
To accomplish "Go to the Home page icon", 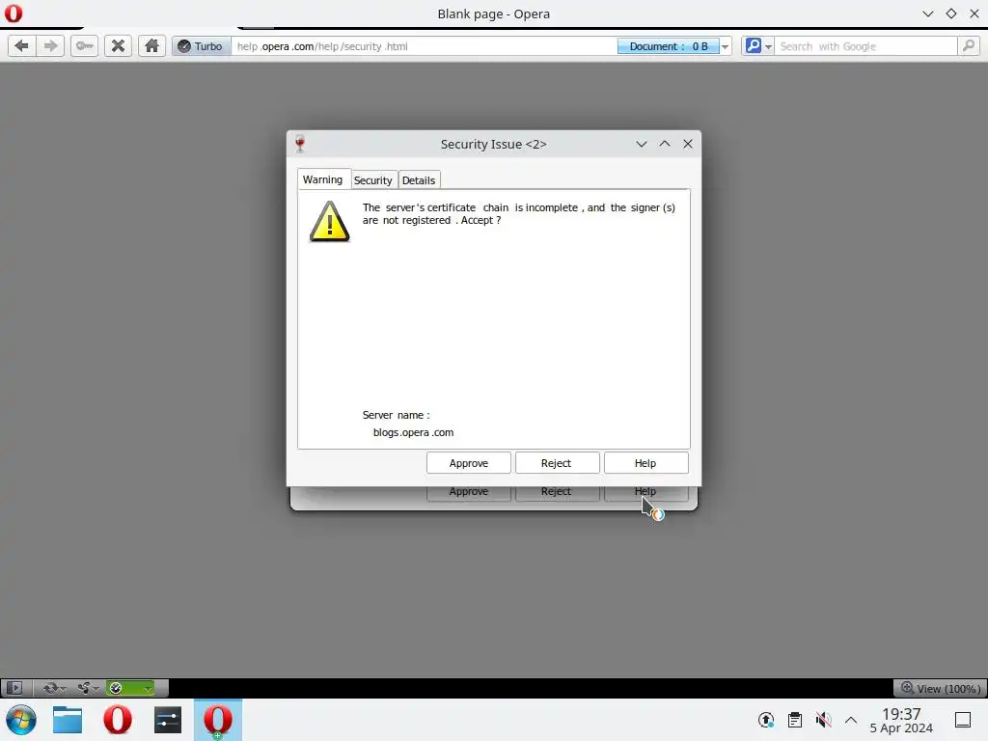I will (x=151, y=46).
